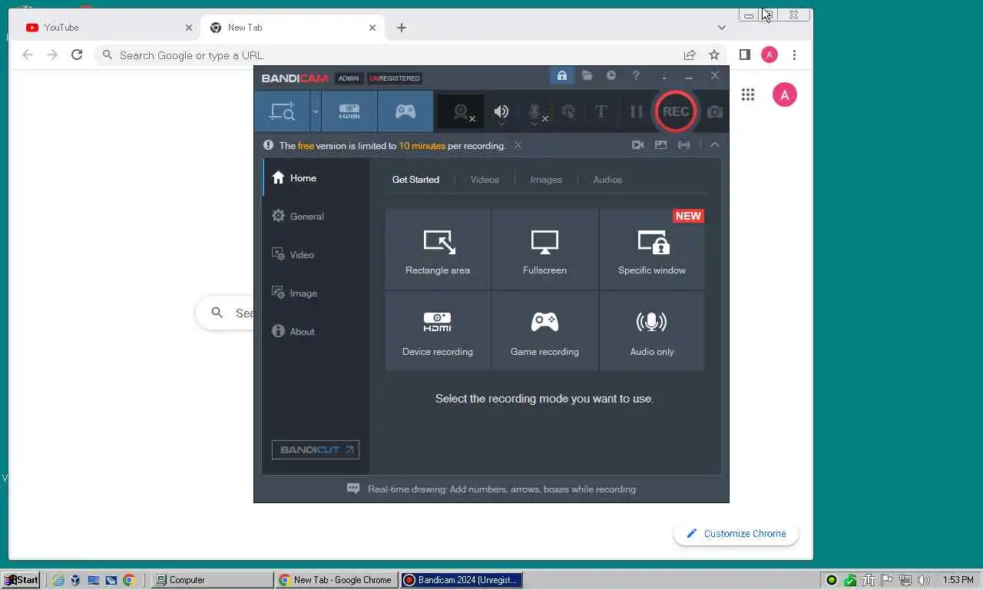Open the Windows Start button

(21, 580)
